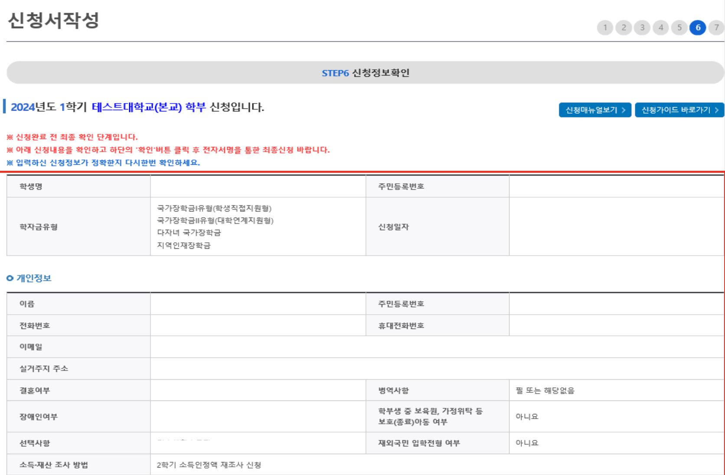Open 신청가이드 바로가기 guide shortcut
This screenshot has height=475, width=725.
coord(679,110)
